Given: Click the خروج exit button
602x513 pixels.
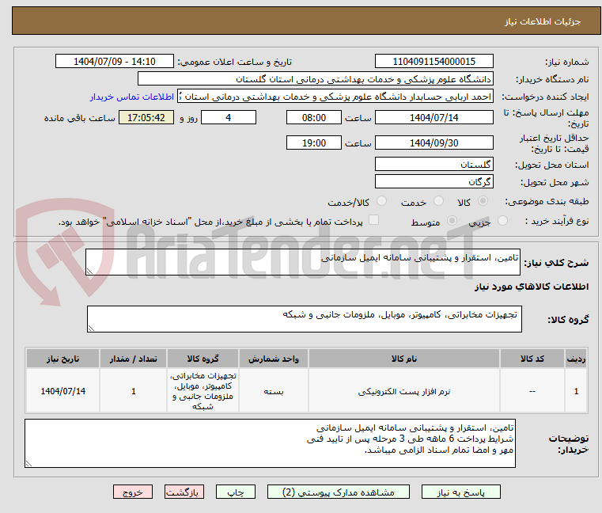Looking at the screenshot, I should point(133,492).
